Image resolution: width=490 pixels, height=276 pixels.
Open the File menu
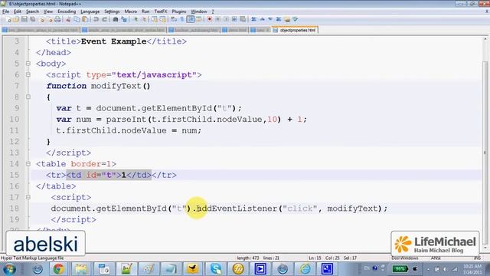click(x=5, y=11)
